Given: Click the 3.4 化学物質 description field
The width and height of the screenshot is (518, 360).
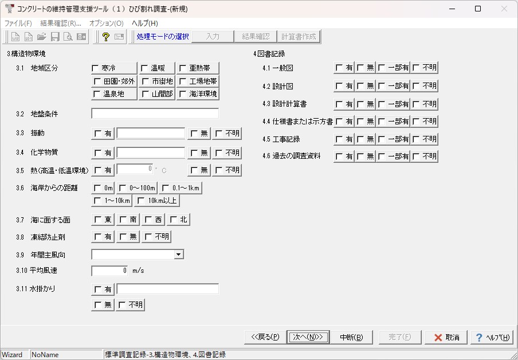Looking at the screenshot, I should coord(151,152).
